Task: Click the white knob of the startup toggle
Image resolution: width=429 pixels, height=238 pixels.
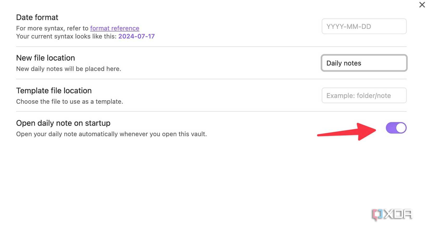Action: tap(401, 128)
